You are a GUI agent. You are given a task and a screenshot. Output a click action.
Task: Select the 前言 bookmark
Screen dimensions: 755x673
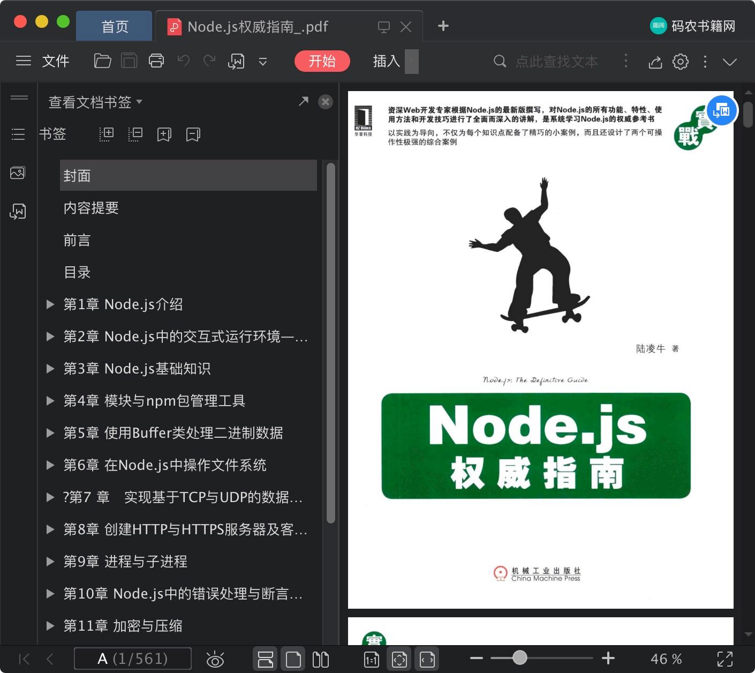pyautogui.click(x=77, y=240)
